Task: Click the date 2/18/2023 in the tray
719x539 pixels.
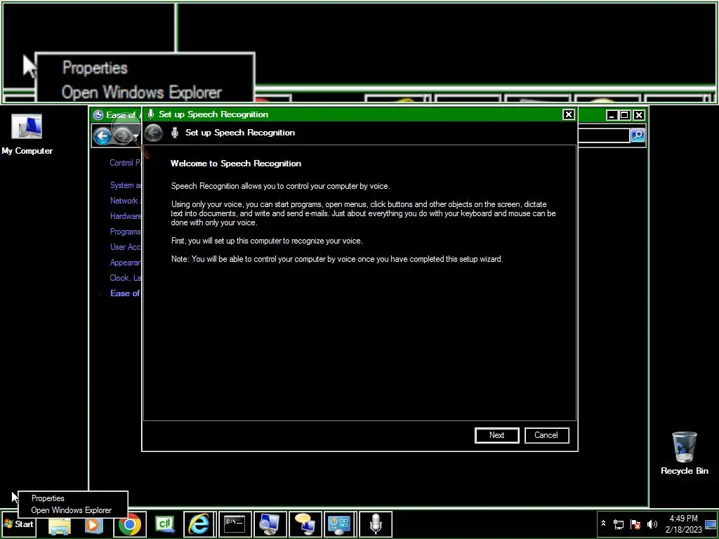Action: click(683, 529)
